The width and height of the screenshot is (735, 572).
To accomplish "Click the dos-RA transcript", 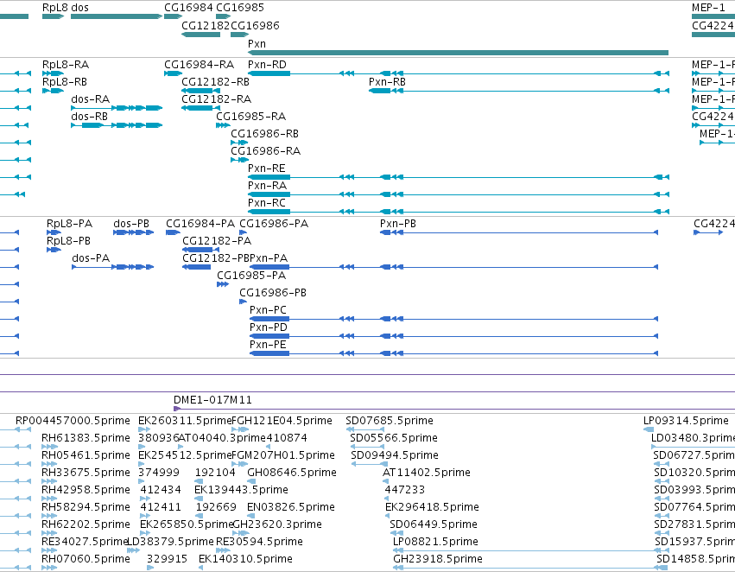I will coord(117,108).
